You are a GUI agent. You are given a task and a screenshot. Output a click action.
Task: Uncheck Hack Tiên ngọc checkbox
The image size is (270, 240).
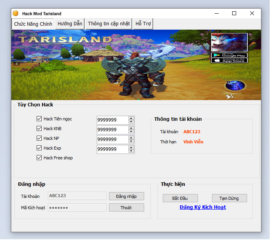click(39, 118)
